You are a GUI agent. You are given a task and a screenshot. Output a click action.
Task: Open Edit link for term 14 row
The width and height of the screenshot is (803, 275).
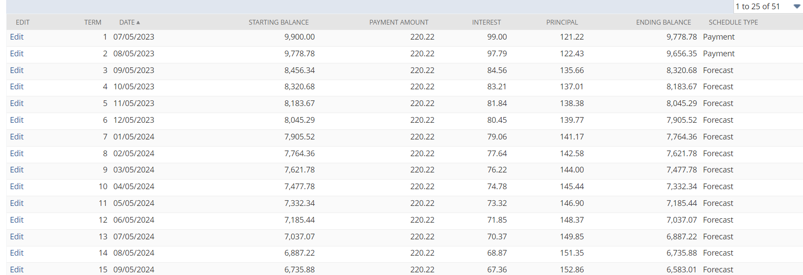[17, 253]
